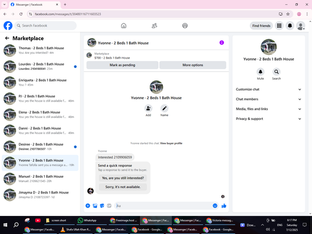Edit chat name pencil icon
The image size is (312, 234).
[164, 109]
